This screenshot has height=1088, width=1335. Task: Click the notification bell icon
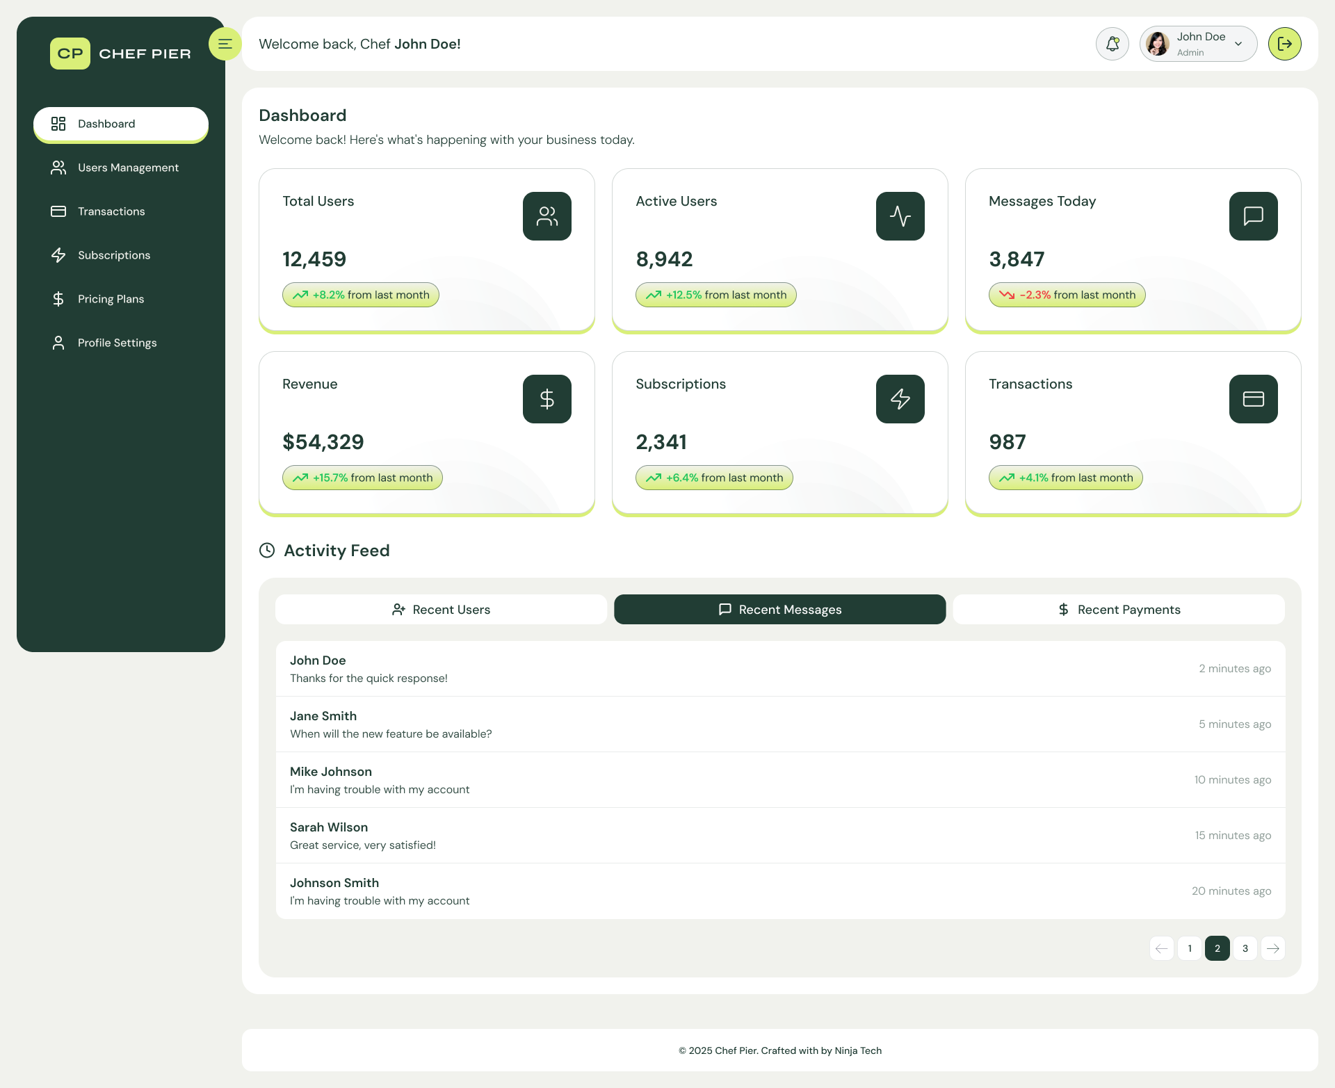coord(1112,44)
